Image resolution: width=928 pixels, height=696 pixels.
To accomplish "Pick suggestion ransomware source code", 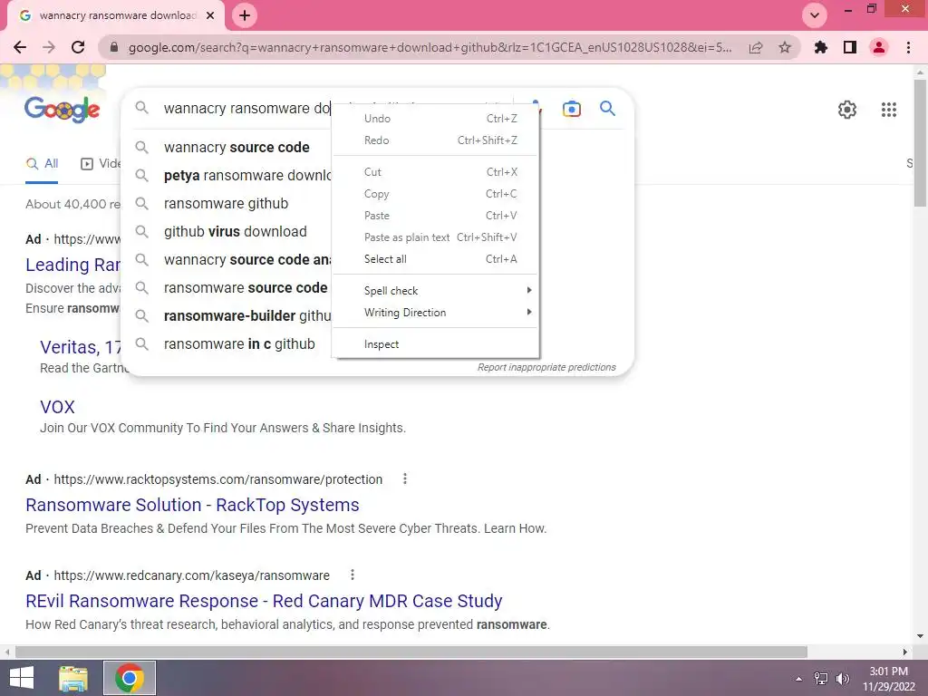I will [x=245, y=288].
